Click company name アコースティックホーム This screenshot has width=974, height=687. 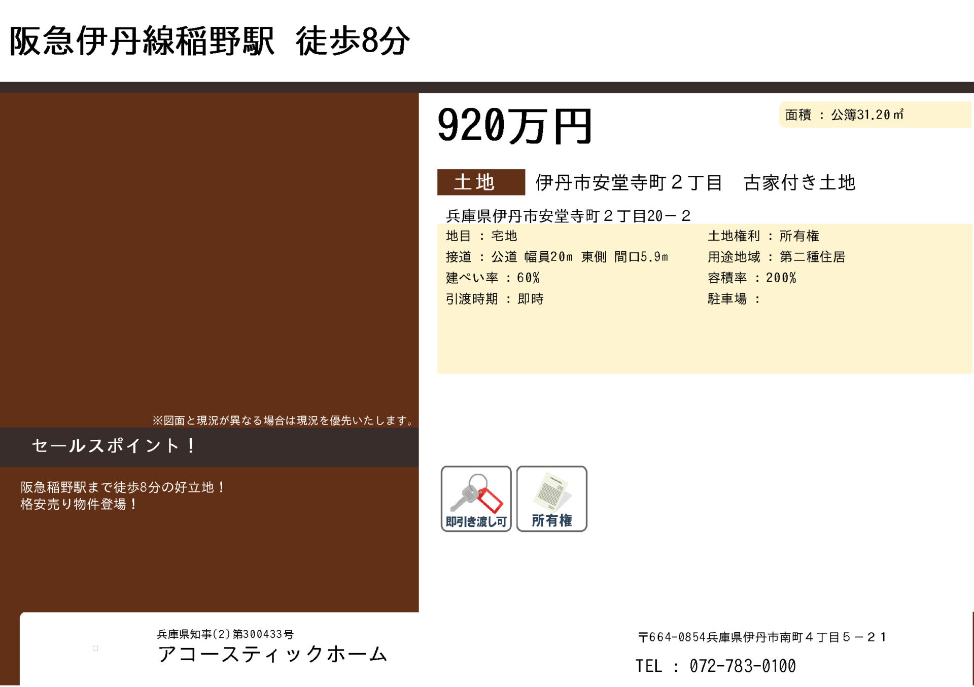[x=273, y=654]
